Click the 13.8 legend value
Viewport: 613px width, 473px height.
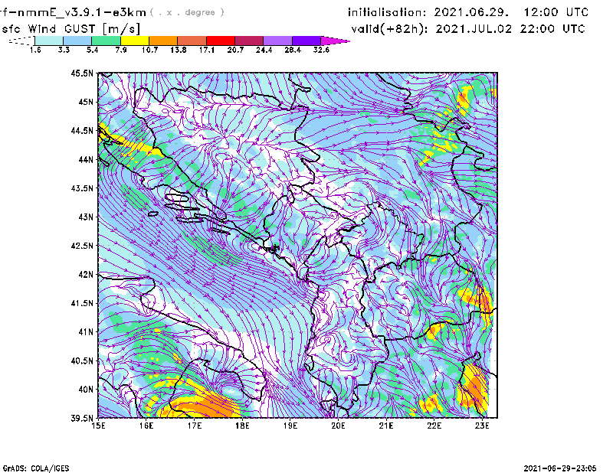click(179, 50)
